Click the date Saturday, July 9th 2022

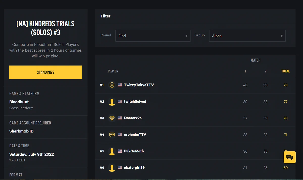point(32,154)
